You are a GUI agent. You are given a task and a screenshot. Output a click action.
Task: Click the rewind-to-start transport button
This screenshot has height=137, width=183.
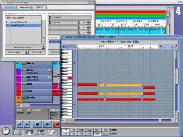pyautogui.click(x=20, y=124)
